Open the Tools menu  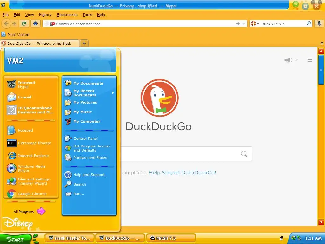click(87, 15)
